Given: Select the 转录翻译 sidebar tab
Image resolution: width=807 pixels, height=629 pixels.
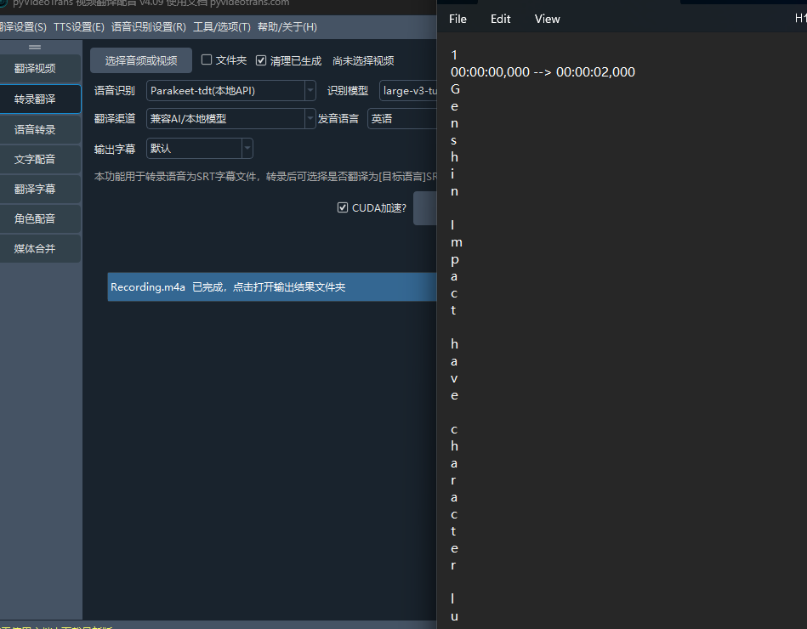Looking at the screenshot, I should (x=40, y=99).
